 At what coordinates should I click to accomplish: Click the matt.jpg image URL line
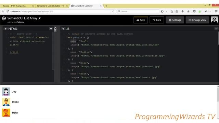[x=114, y=78]
